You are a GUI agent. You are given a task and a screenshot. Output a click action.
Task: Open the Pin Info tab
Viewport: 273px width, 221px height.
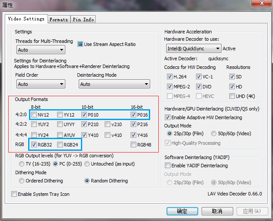point(83,19)
